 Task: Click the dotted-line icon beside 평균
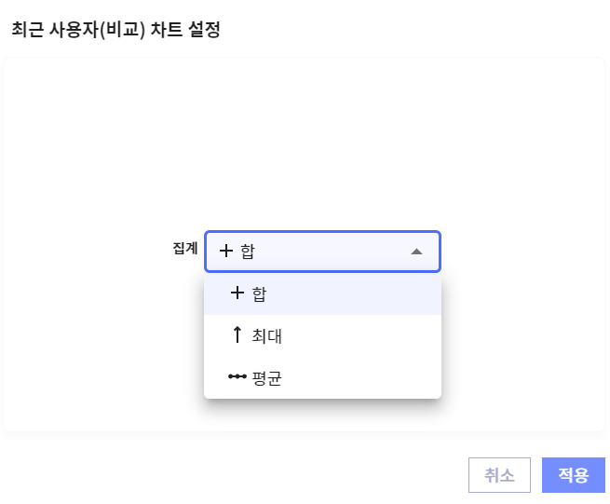237,377
